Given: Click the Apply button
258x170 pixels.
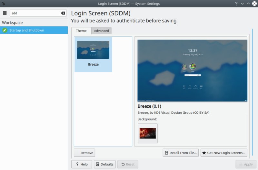Looking at the screenshot, I should coord(246,164).
